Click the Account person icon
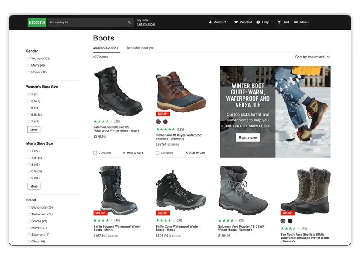This screenshot has width=360, height=255. click(210, 22)
